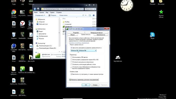Viewport: 176px width, 99px height.
Task: Enable 'Отключить визуальное оформление' checkbox
Action: pyautogui.click(x=71, y=62)
